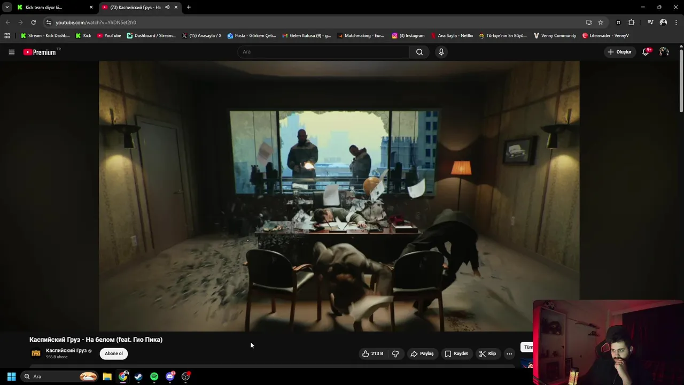Click the 956 B abone subscriber count
Viewport: 684px width, 385px height.
(x=57, y=357)
